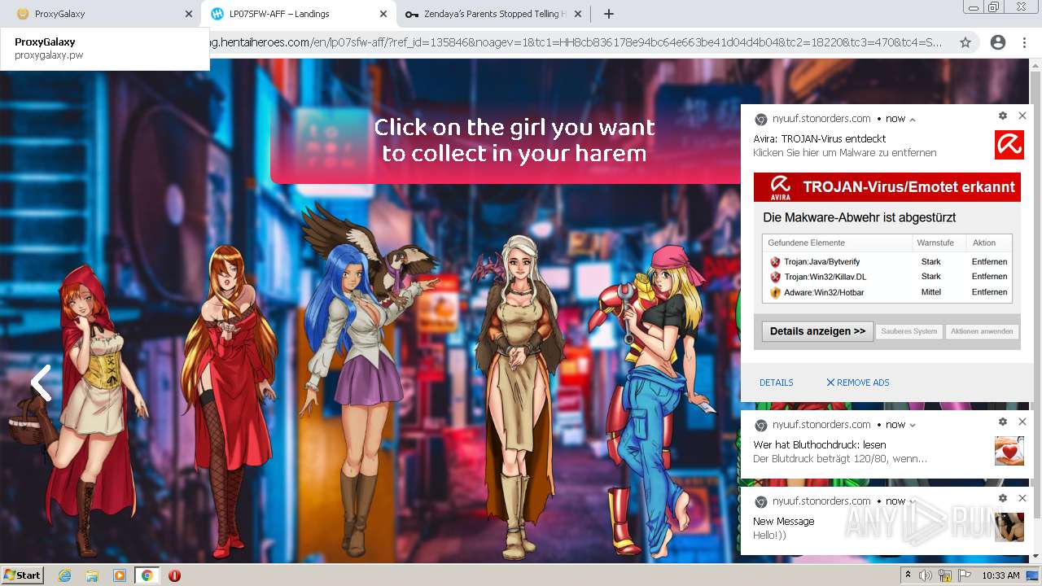
Task: Click 'Details anzeigen >>' button
Action: (x=817, y=331)
